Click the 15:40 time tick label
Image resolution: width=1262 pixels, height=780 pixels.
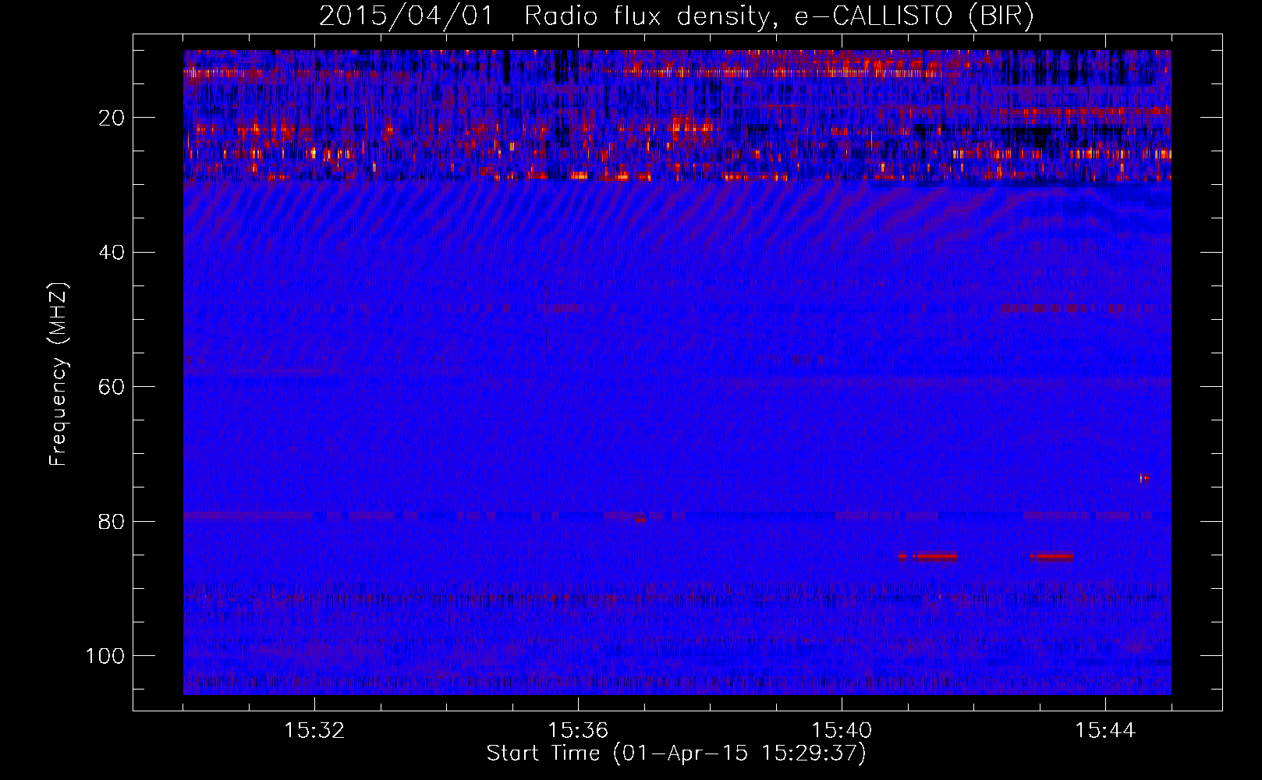(x=842, y=731)
